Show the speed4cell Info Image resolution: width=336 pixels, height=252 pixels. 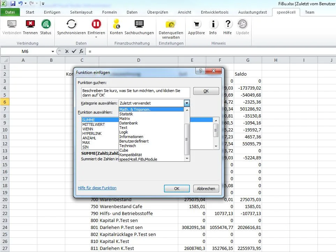(213, 24)
